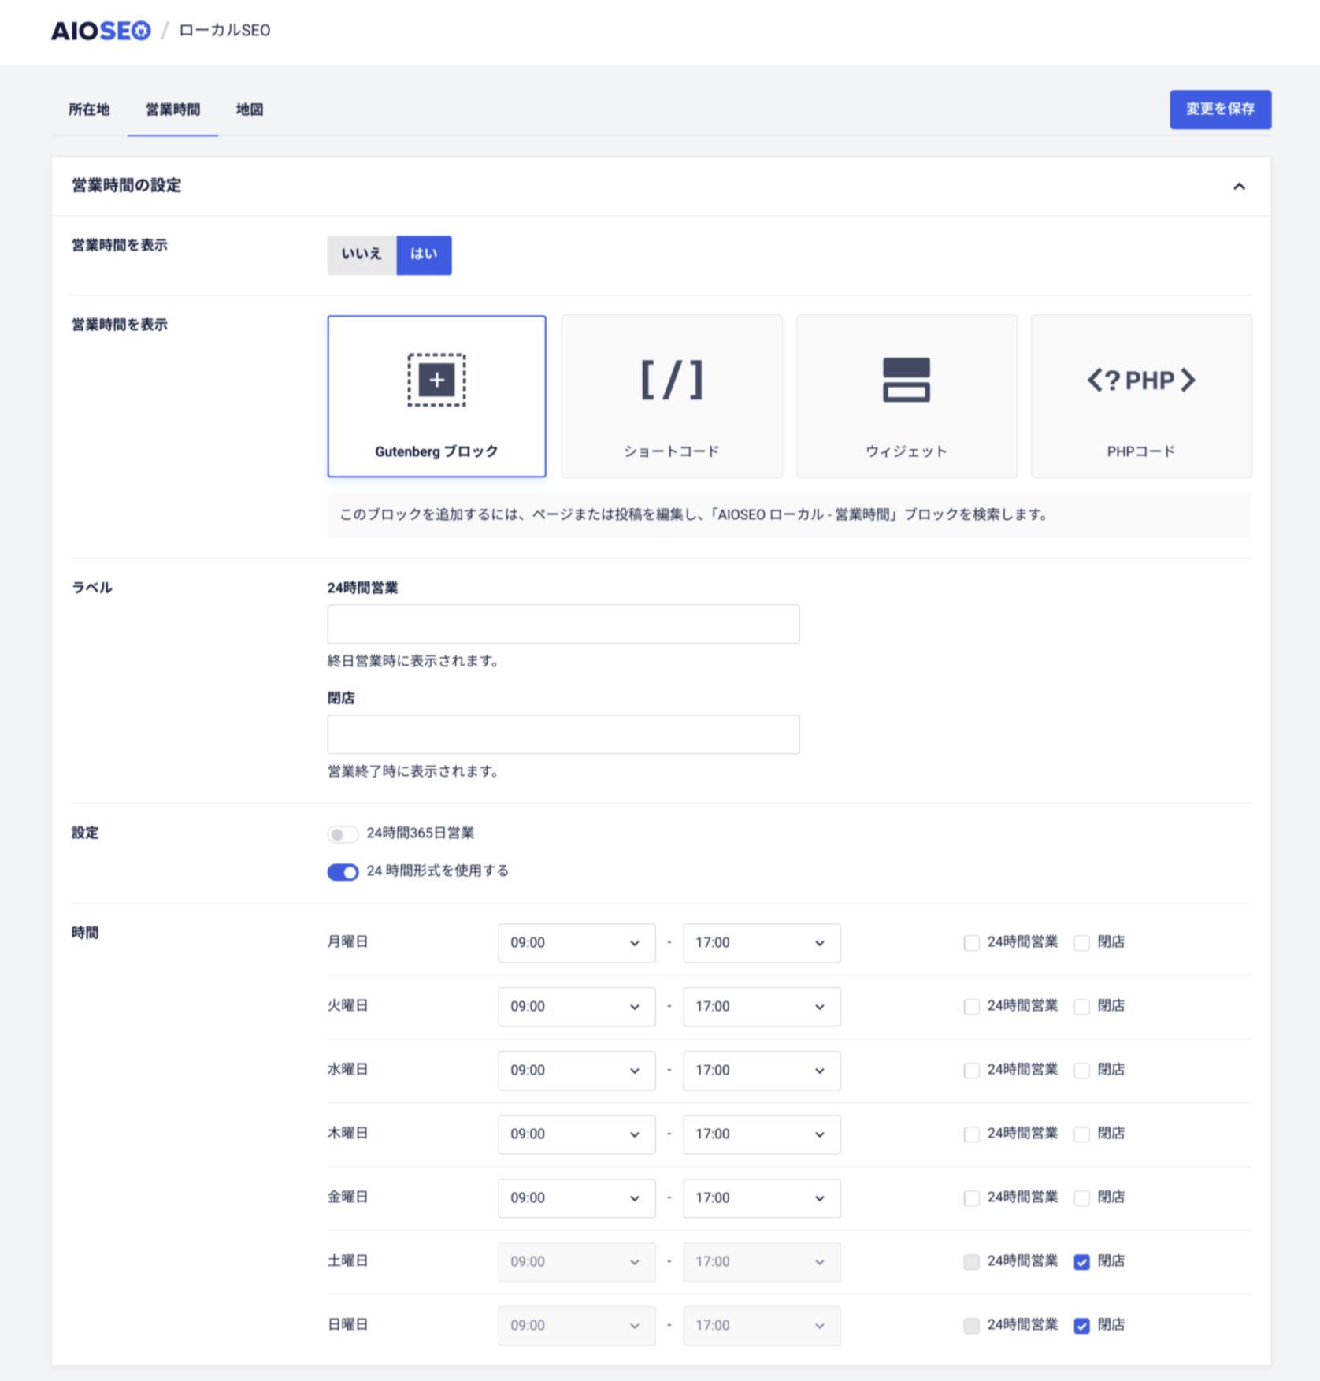Open Monday opening time dropdown
Image resolution: width=1320 pixels, height=1381 pixels.
click(x=577, y=943)
